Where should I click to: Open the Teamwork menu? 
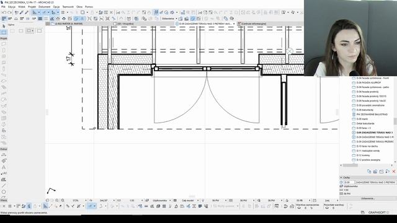(x=68, y=7)
